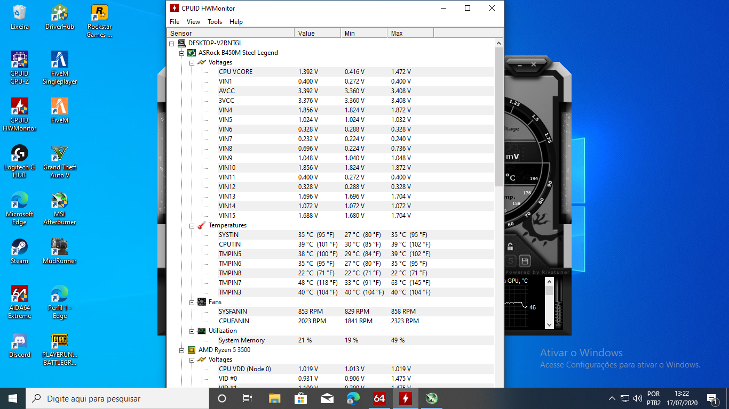Collapse the Fans group

coord(192,302)
